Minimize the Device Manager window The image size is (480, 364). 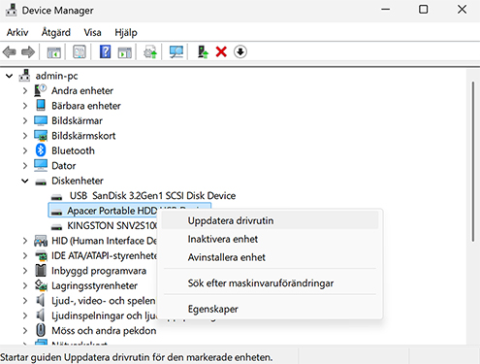[385, 10]
